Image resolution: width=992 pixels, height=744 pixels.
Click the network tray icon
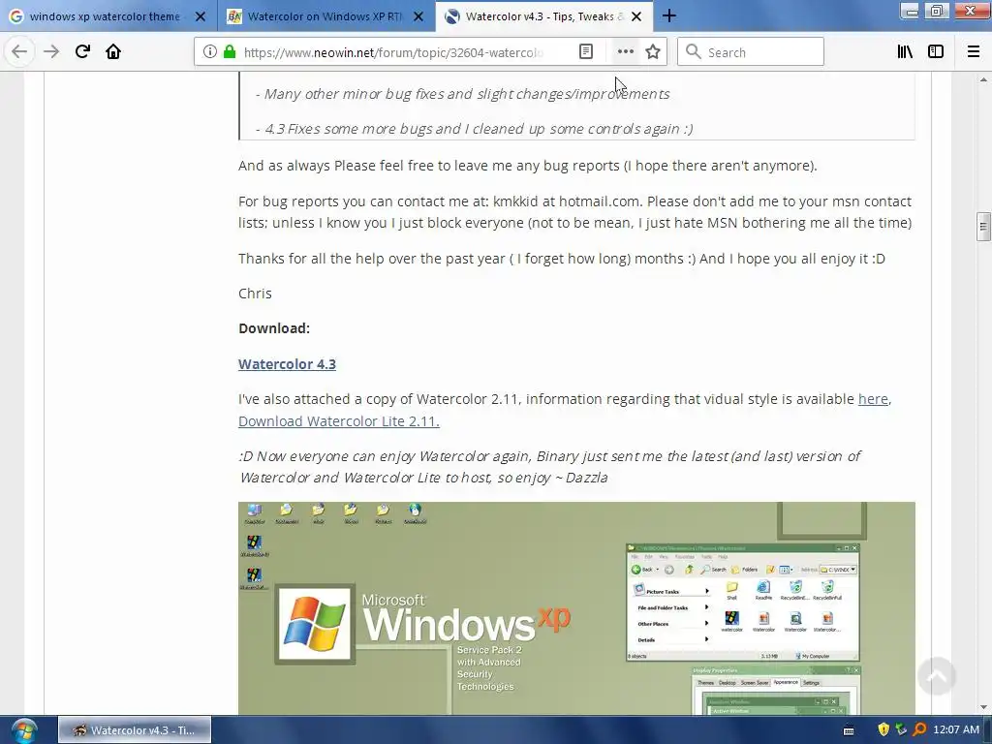tap(902, 729)
